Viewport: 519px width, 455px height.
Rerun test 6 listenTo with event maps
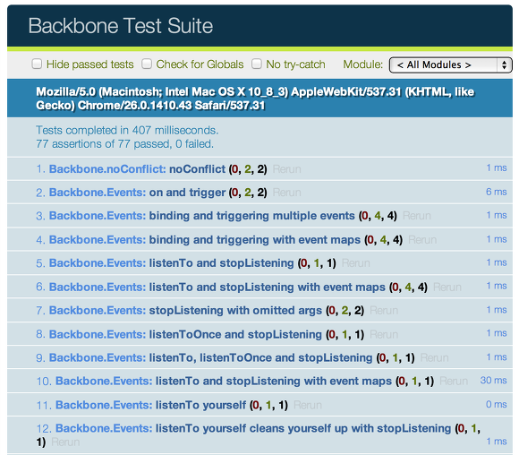tap(447, 287)
